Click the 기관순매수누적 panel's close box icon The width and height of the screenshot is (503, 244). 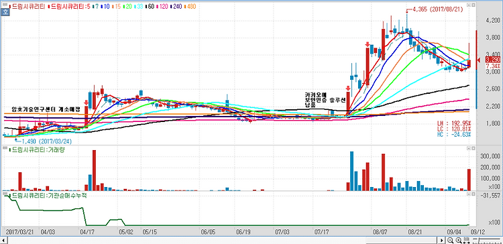[x=473, y=194]
